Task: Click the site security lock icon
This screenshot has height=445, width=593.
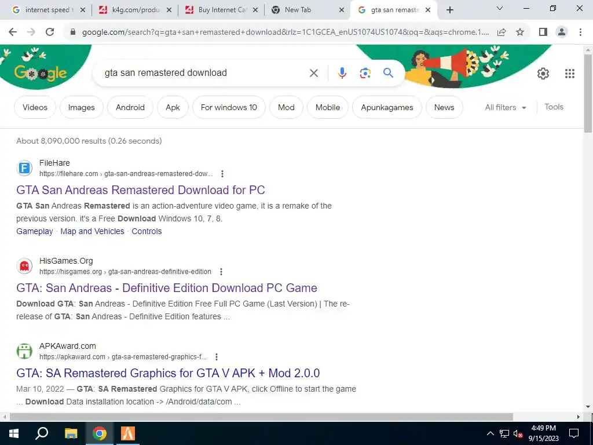Action: click(x=73, y=32)
